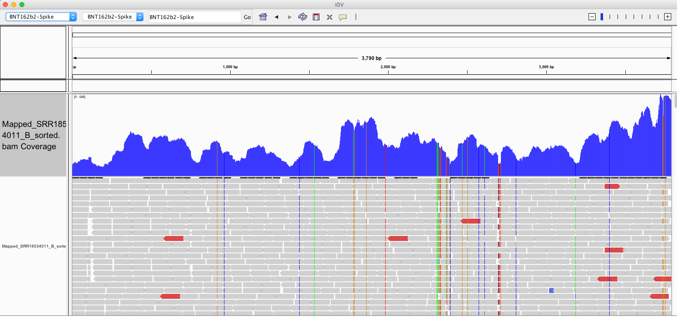The image size is (677, 317).
Task: Click the Home genome view icon
Action: 263,17
